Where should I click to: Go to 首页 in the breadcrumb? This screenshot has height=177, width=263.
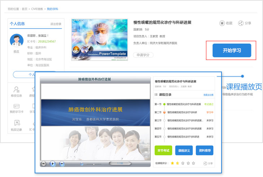point(25,9)
